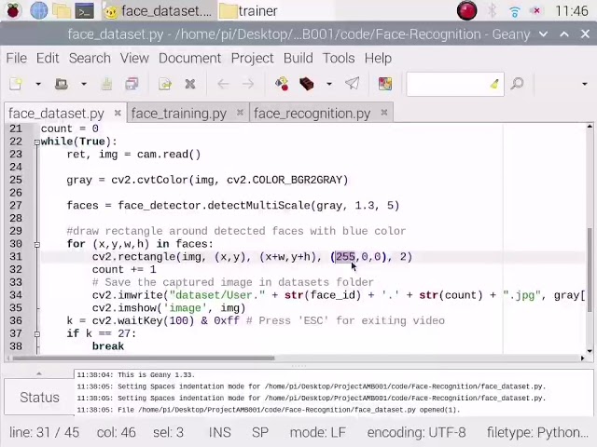This screenshot has width=597, height=447.
Task: Collapse the 'for (x,y,w,h)' fold marker
Action: tap(37, 244)
